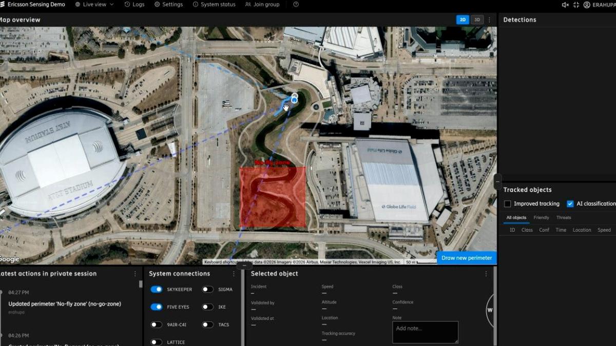Image resolution: width=616 pixels, height=346 pixels.
Task: Disable the SKYKEEPER connection toggle
Action: (x=157, y=290)
